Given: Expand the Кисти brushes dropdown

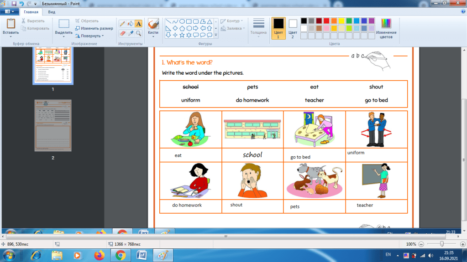Looking at the screenshot, I should (153, 37).
